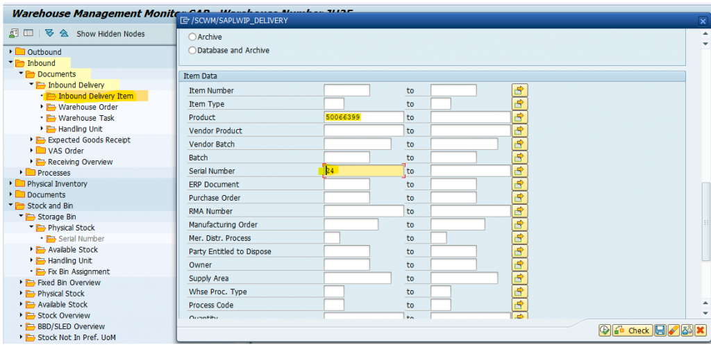Expand the Physical Inventory node
The height and width of the screenshot is (345, 711).
[11, 184]
